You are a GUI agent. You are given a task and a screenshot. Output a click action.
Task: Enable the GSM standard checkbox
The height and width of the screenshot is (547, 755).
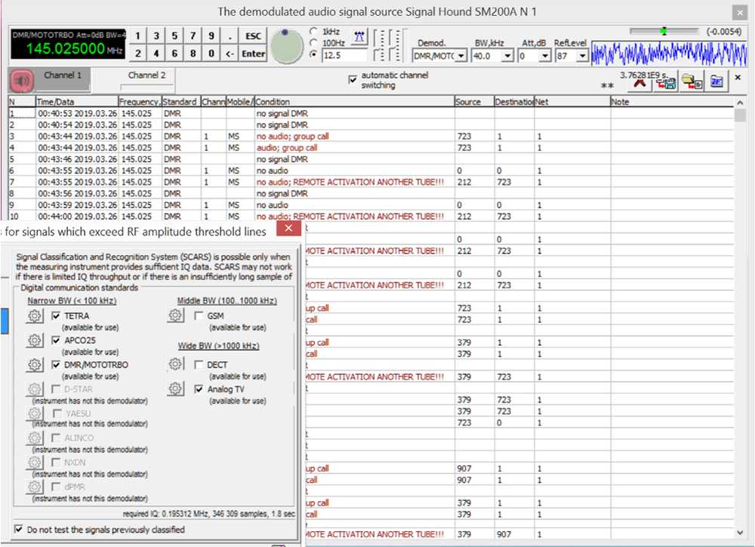pyautogui.click(x=199, y=316)
